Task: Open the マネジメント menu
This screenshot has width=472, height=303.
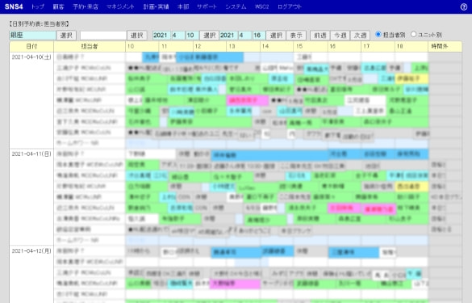Action: click(x=120, y=6)
